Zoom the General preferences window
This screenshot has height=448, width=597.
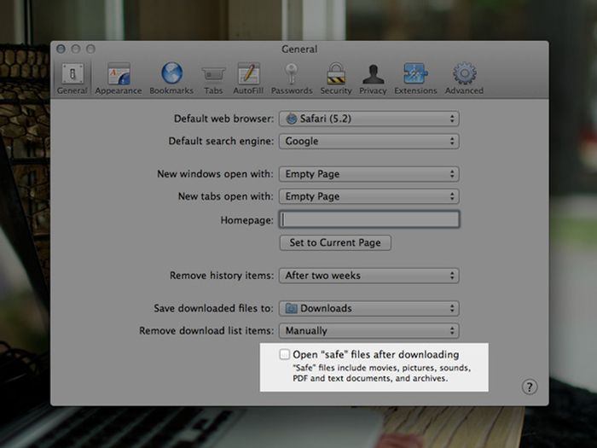click(x=90, y=49)
